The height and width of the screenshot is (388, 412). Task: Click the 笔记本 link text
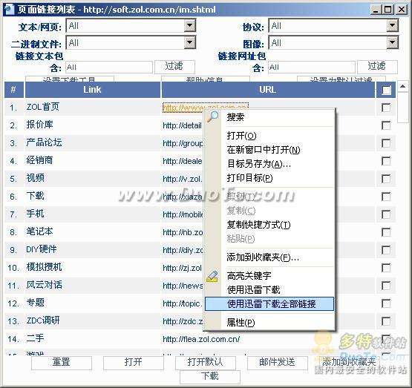pos(39,231)
